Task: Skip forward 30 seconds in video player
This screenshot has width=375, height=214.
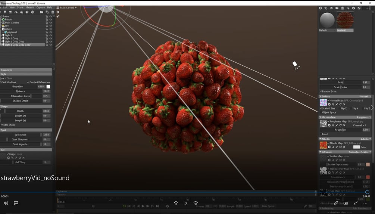Action: coord(196,203)
